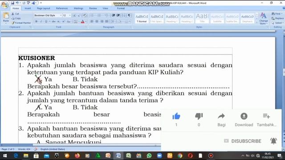
Task: Apply the Normal style
Action: click(142, 19)
